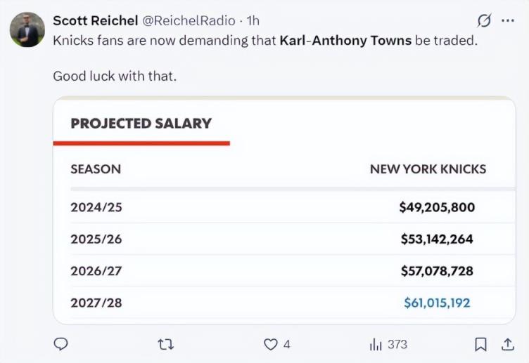Select the NEW YORK KNICKS column header

[x=428, y=169]
